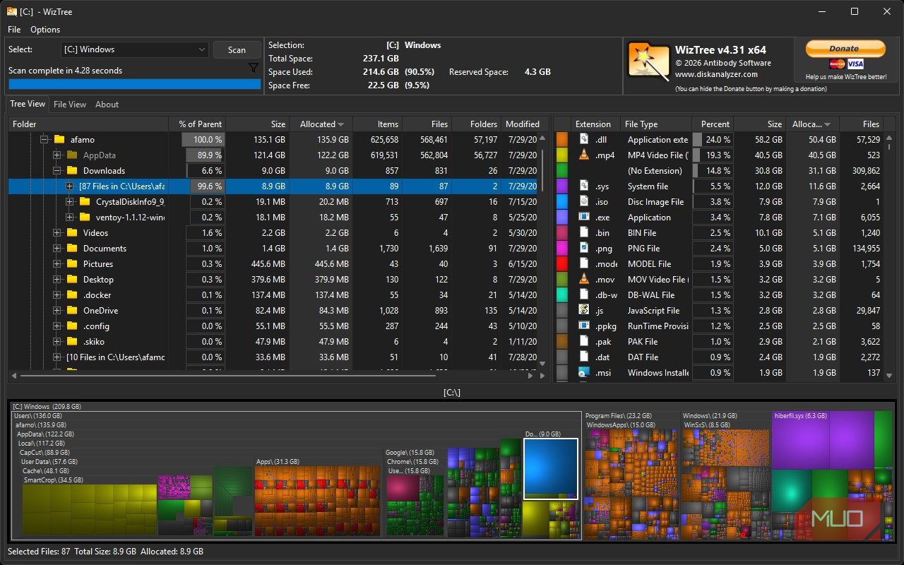Click the Documents folder icon
The image size is (904, 565).
[x=72, y=249]
